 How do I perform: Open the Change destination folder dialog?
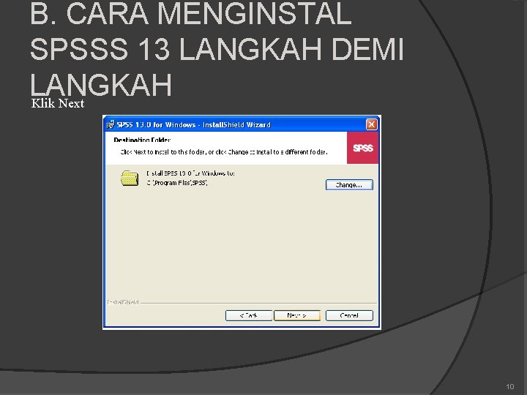pos(349,185)
